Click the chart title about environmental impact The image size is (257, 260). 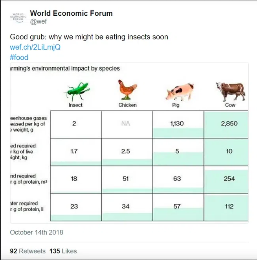pos(65,68)
